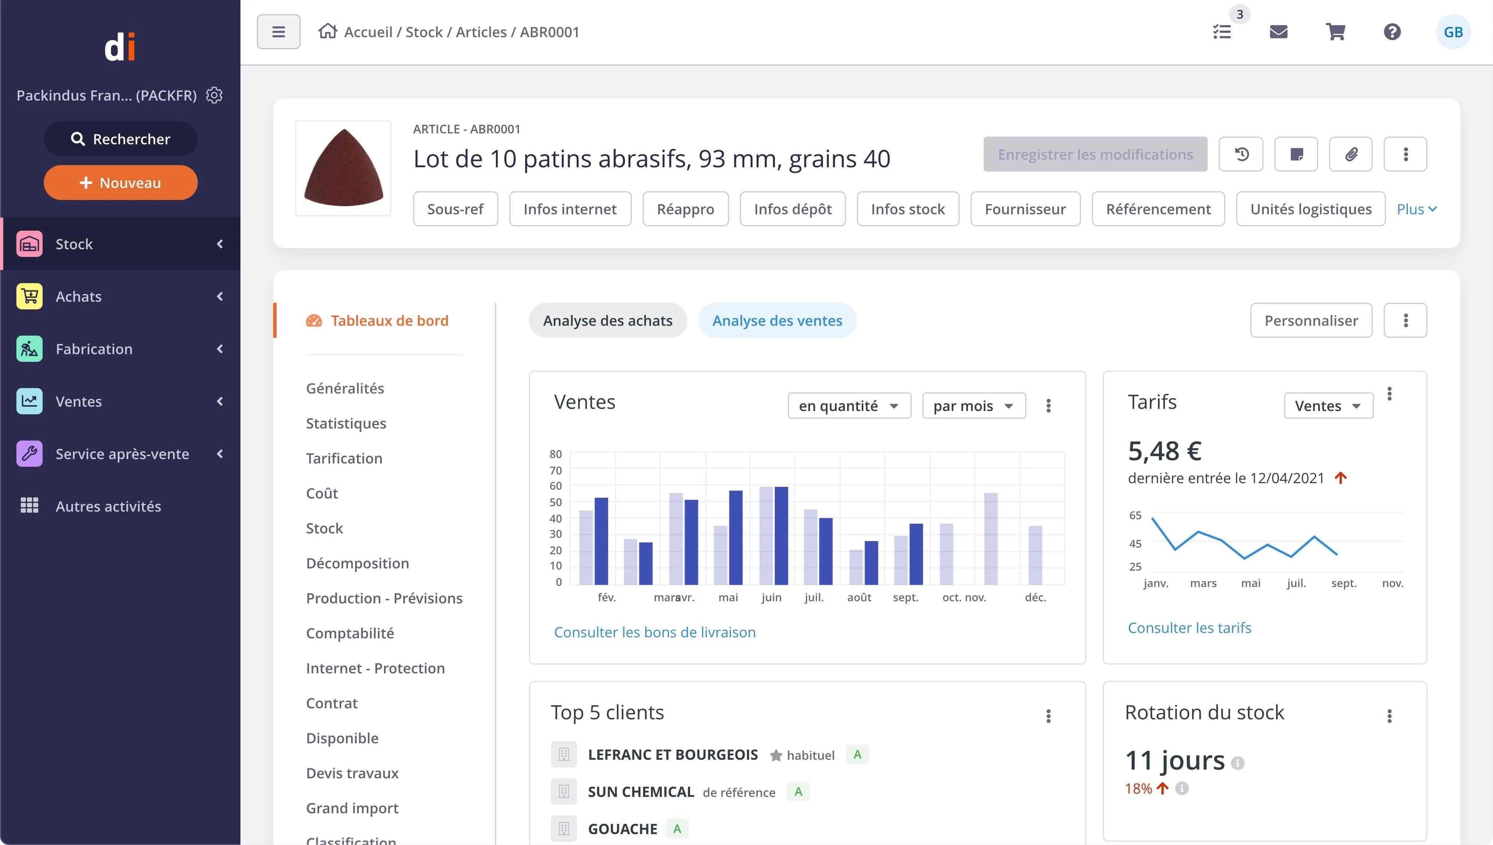
Task: Open the Fournisseur tab button
Action: click(1025, 209)
